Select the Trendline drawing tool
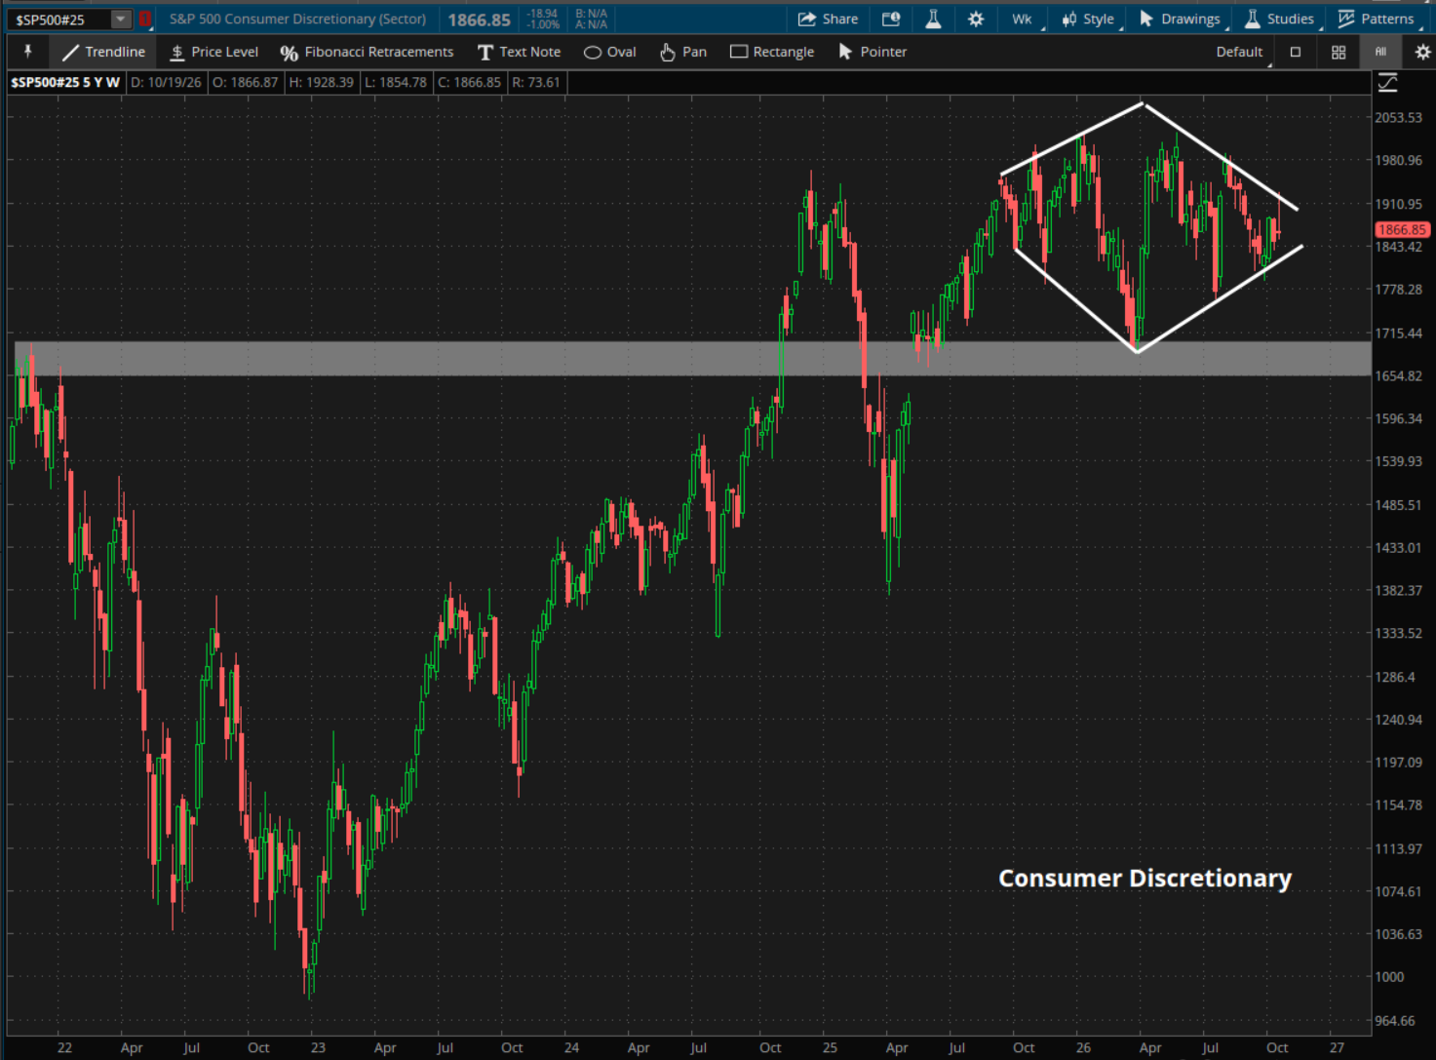 coord(103,52)
